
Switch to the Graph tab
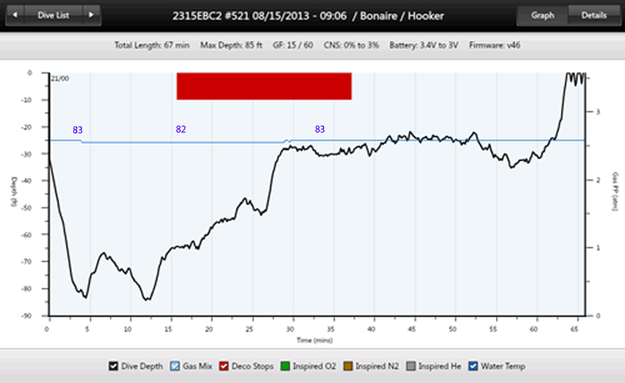542,15
